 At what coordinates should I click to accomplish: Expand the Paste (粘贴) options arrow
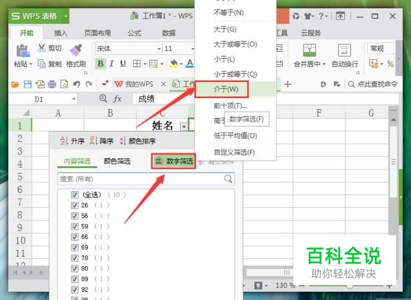tap(31, 64)
